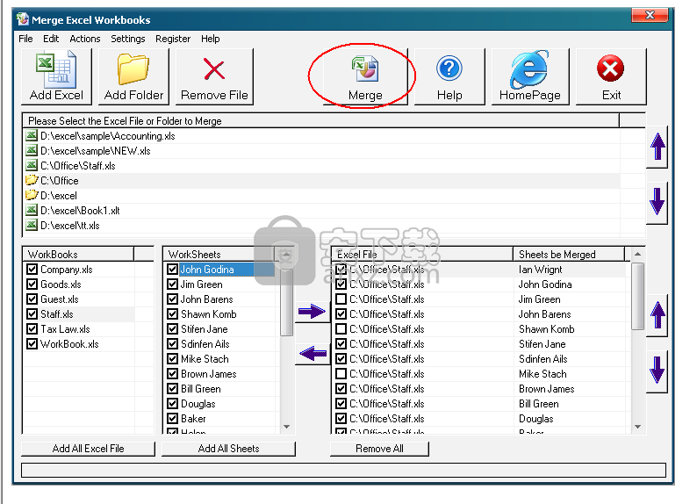Open the Register menu
The image size is (697, 504).
[x=173, y=39]
